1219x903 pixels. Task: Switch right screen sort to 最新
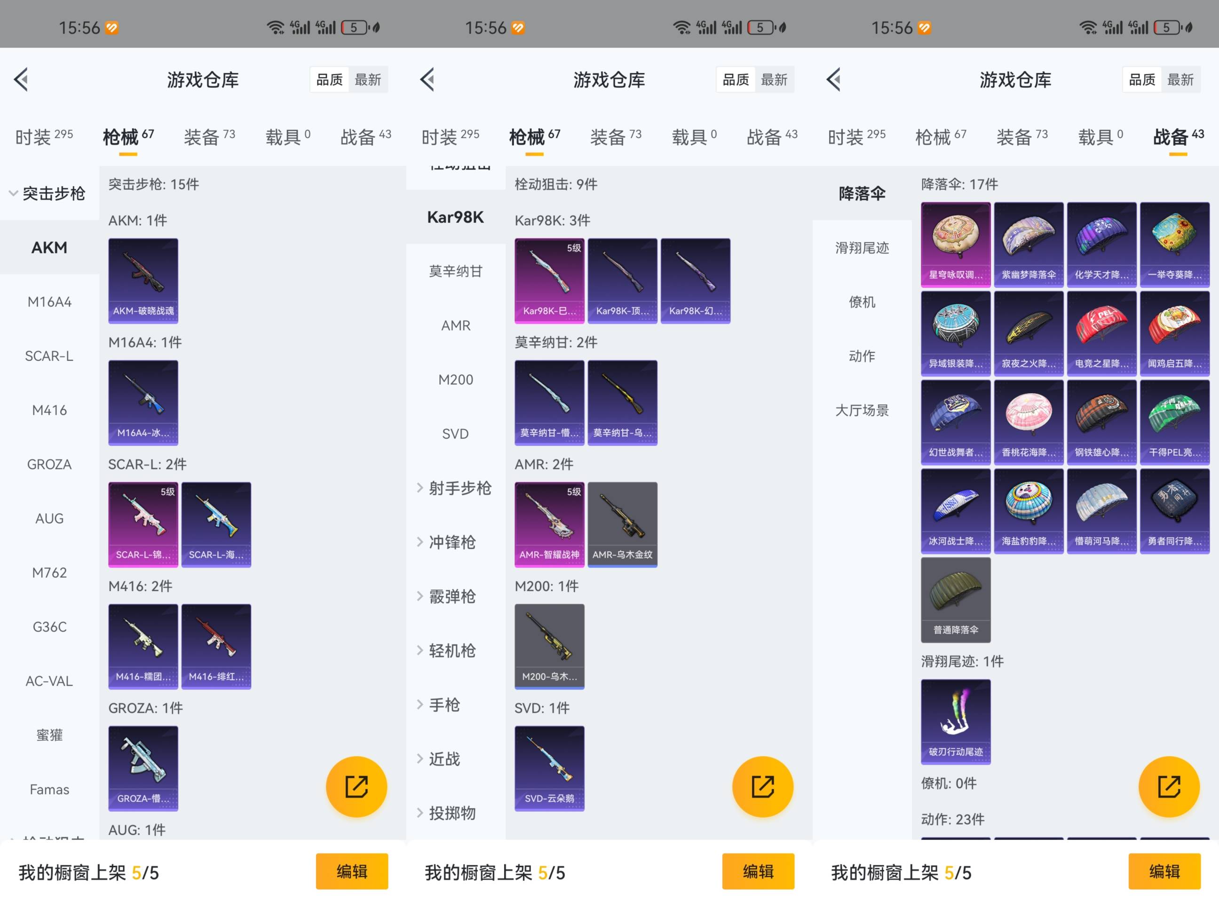pos(1180,80)
